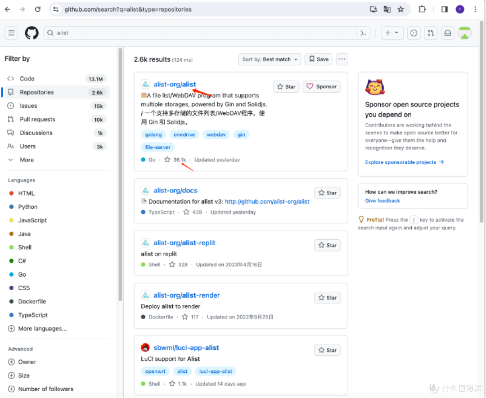Image resolution: width=486 pixels, height=398 pixels.
Task: Add Owner advanced filter
Action: click(22, 362)
